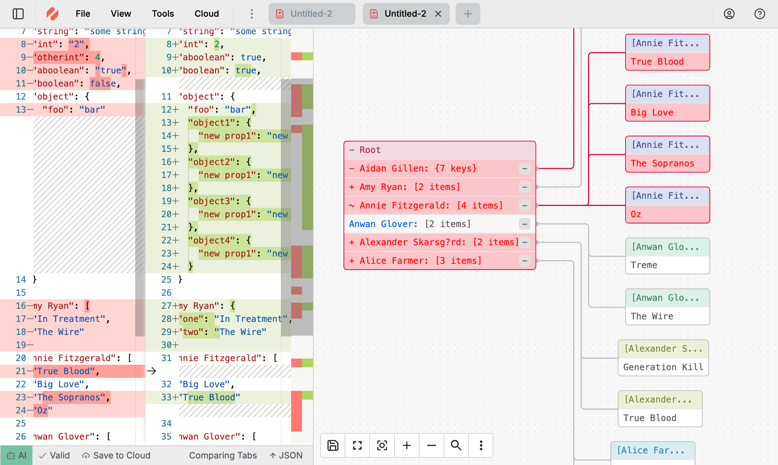Click minus button on Alexander Skarsg?rd row
Screen dimensions: 778x465
[x=524, y=242]
